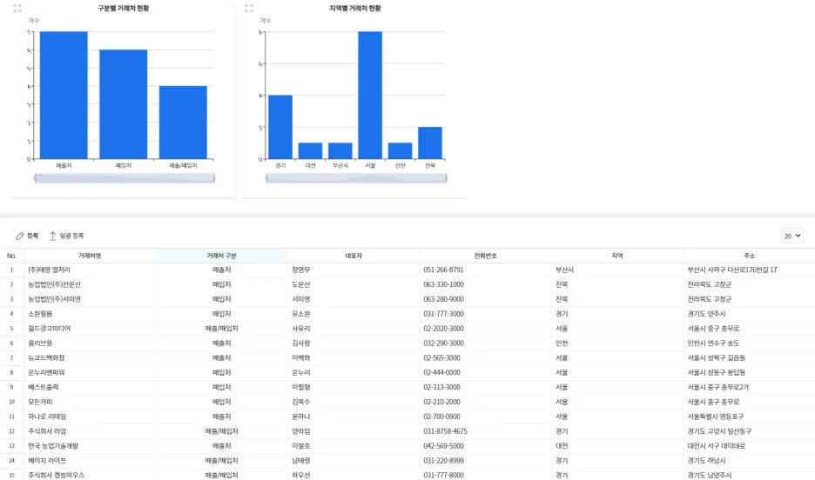
Task: Select the 거래처 구분 column header
Action: point(221,256)
